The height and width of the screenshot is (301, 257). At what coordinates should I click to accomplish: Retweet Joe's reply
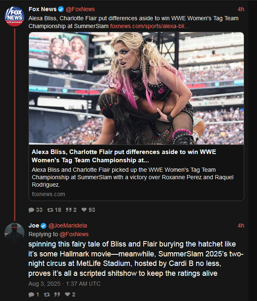coord(47,294)
